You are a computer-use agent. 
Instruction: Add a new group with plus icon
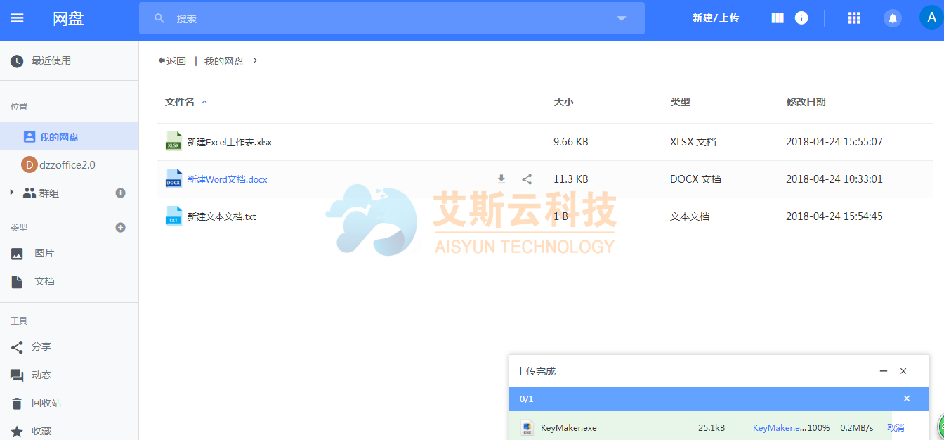pos(120,193)
